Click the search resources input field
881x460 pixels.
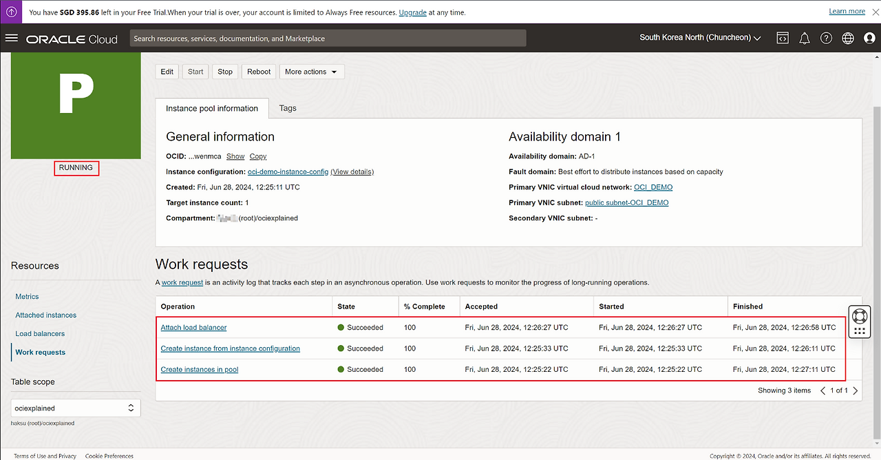328,39
